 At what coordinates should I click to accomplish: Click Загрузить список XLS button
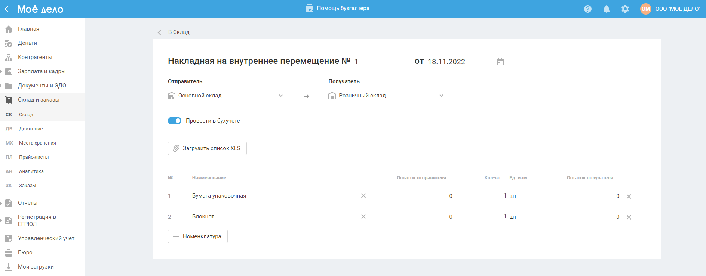point(207,148)
